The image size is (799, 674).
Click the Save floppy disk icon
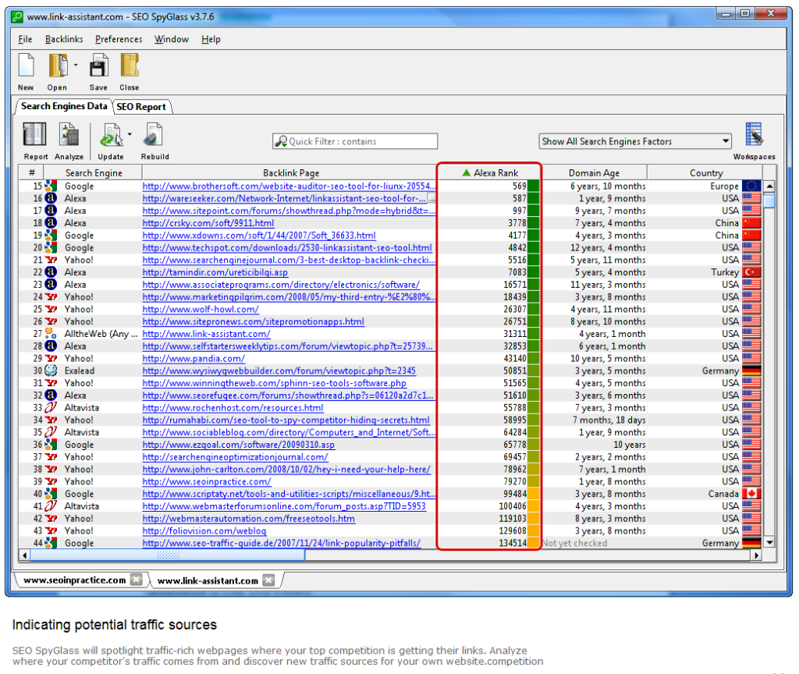pyautogui.click(x=98, y=66)
